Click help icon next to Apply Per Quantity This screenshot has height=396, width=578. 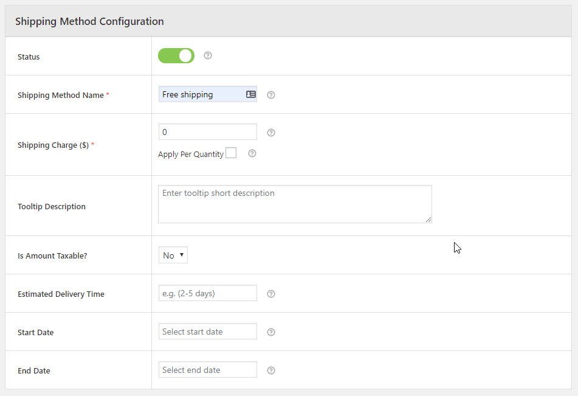tap(252, 153)
